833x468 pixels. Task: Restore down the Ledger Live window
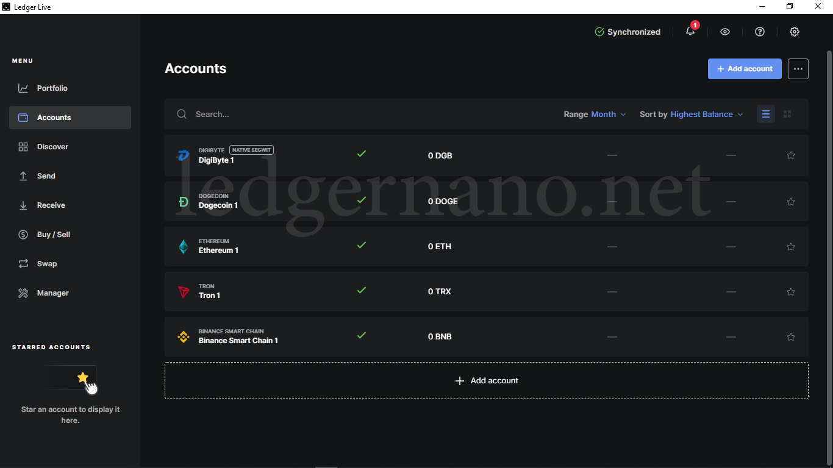[790, 7]
